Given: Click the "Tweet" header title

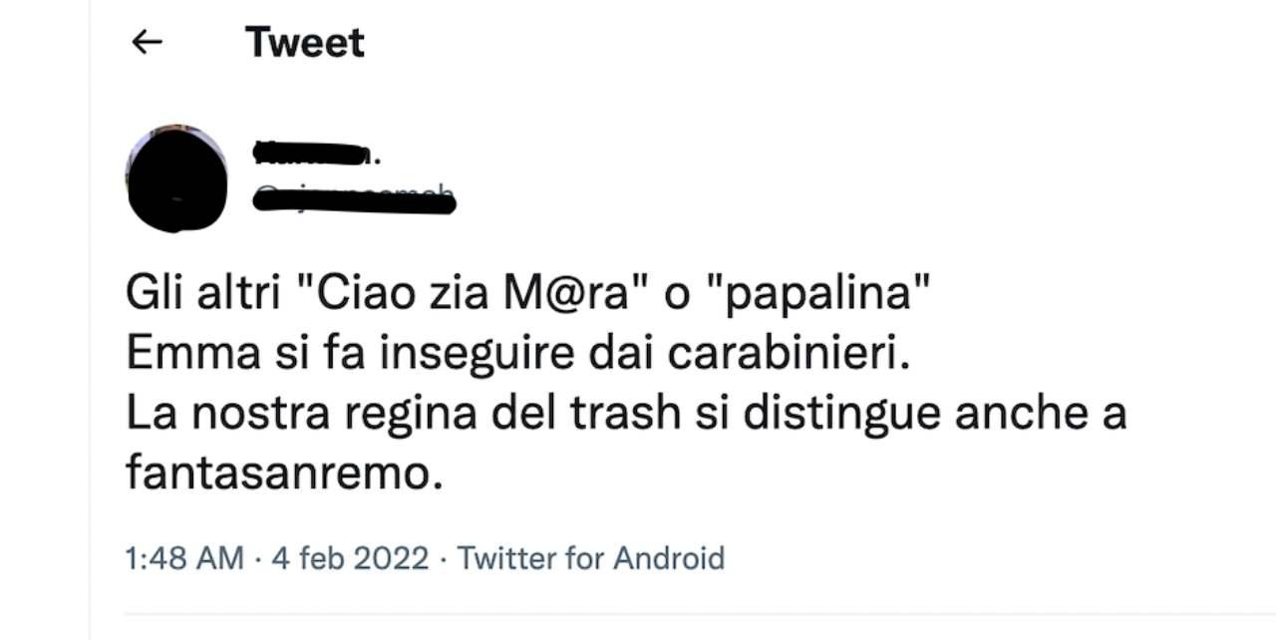Looking at the screenshot, I should [305, 42].
